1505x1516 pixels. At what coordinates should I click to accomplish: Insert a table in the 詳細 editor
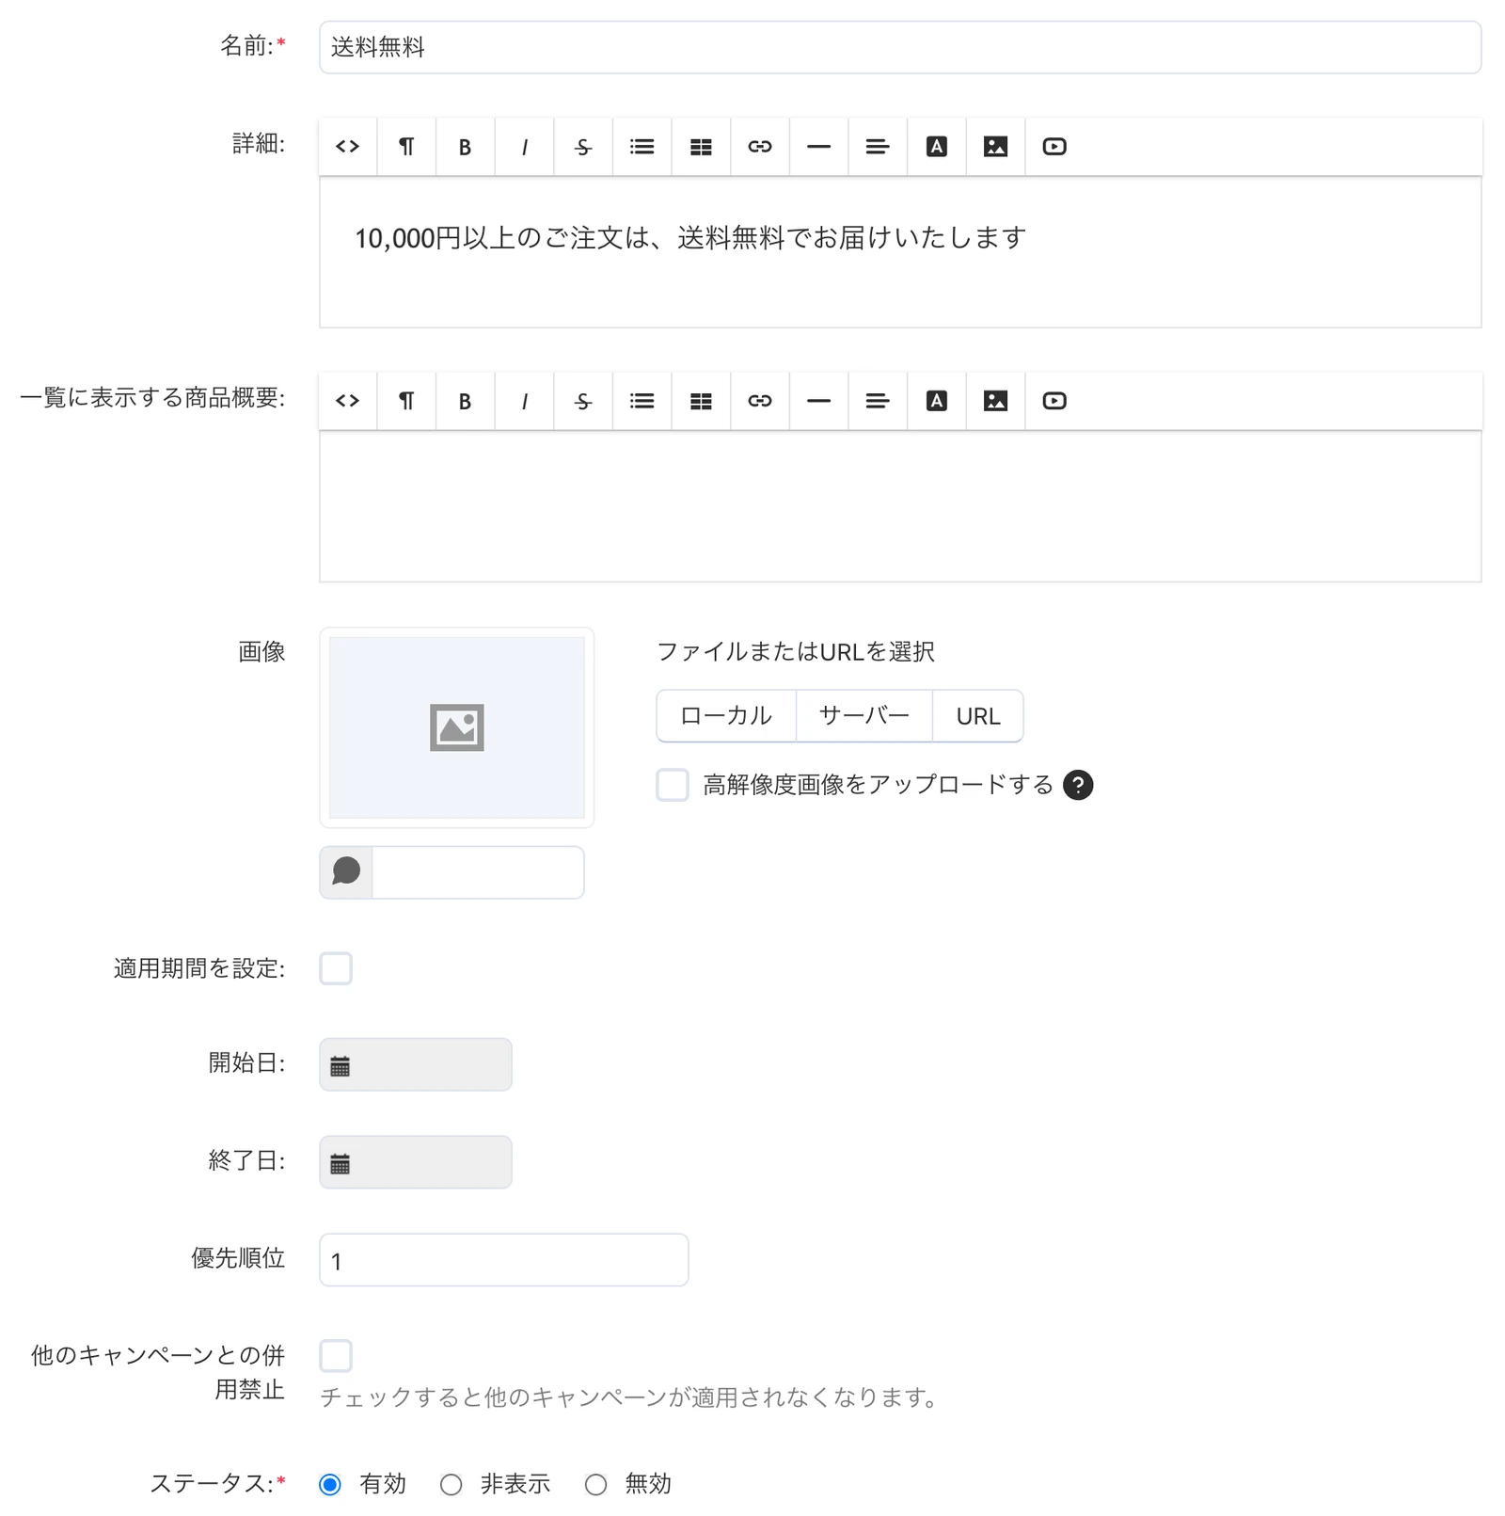pos(701,147)
